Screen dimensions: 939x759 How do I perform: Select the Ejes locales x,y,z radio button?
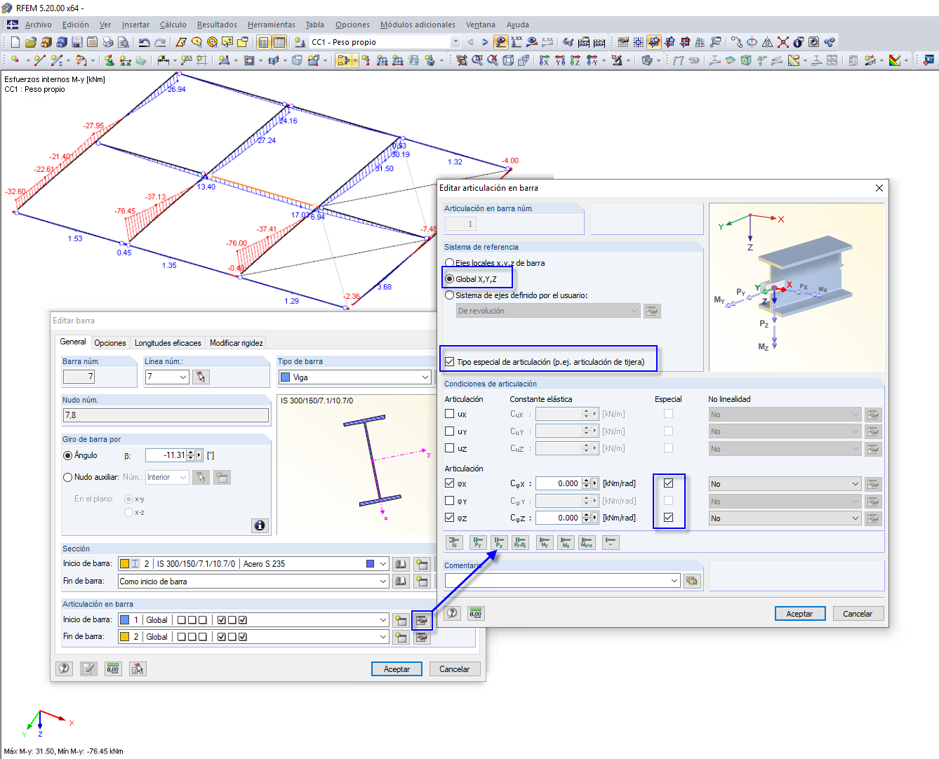tap(449, 262)
